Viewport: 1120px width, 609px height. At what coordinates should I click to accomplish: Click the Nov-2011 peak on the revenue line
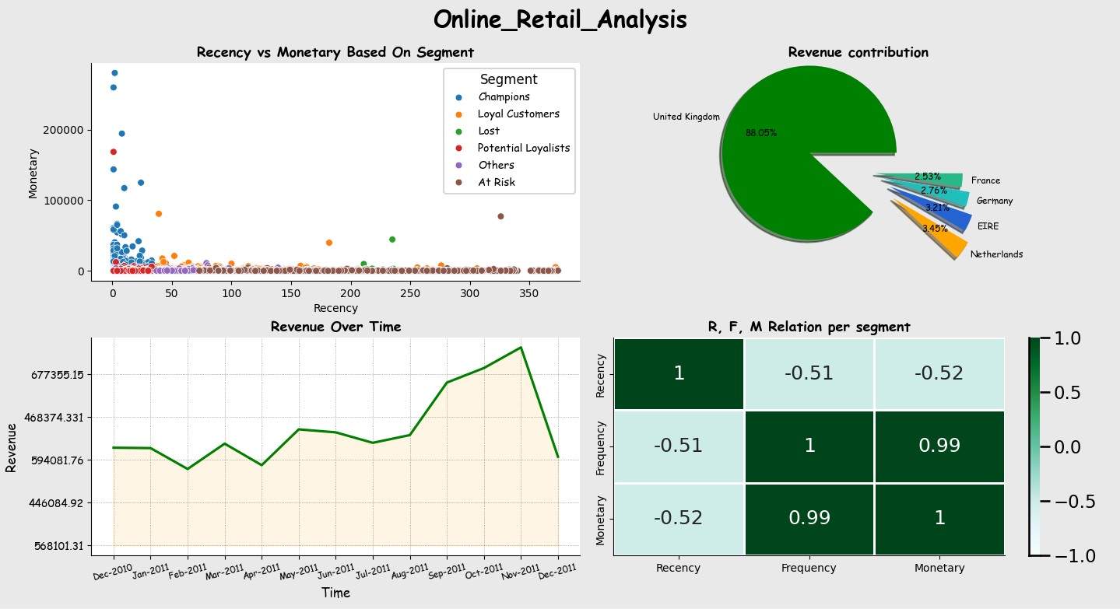521,348
